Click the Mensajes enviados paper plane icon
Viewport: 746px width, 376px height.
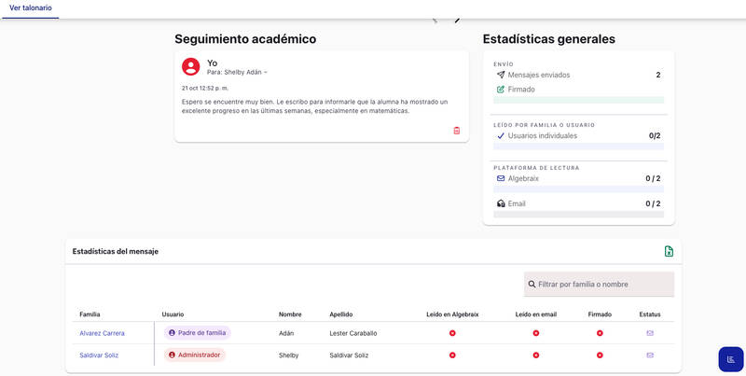501,75
